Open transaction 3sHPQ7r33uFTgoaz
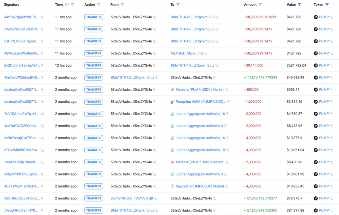Screen dimensions: 339x215 pyautogui.click(x=21, y=41)
